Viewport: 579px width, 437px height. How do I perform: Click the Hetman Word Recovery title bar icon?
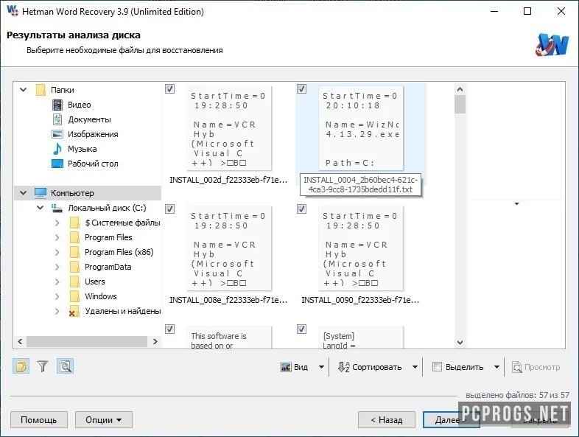(x=13, y=11)
